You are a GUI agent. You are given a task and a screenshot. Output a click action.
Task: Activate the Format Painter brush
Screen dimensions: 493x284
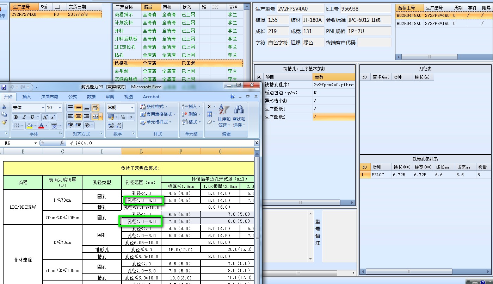4,122
